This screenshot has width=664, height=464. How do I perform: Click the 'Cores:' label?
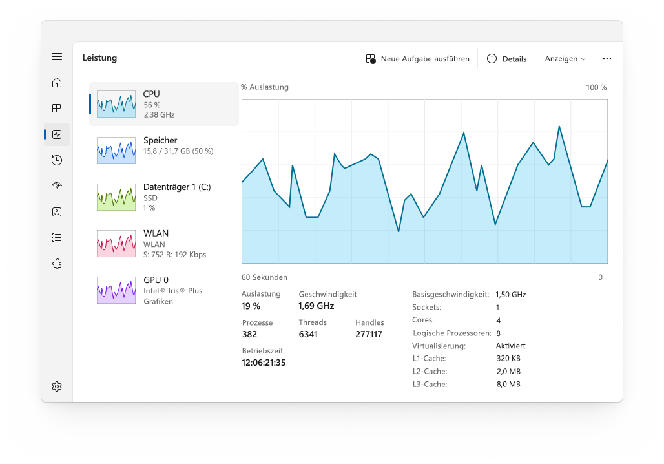click(423, 320)
